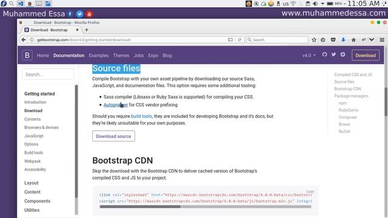Select the Download · Bootstrap browser tab

point(49,30)
